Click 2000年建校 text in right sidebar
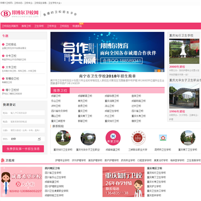This screenshot has width=201, height=201. pos(177,66)
